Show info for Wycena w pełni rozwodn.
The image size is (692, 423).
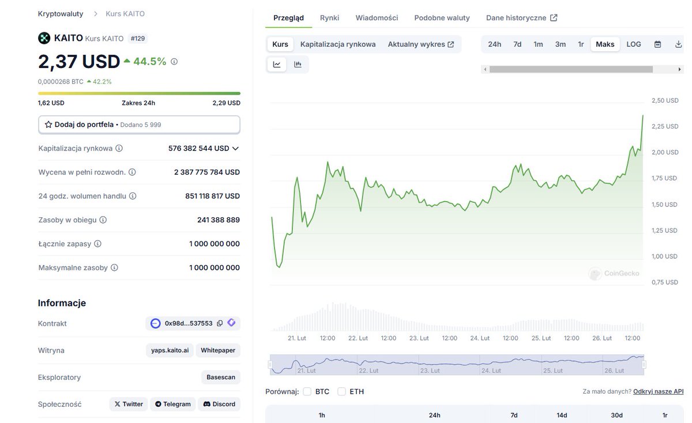tap(132, 172)
